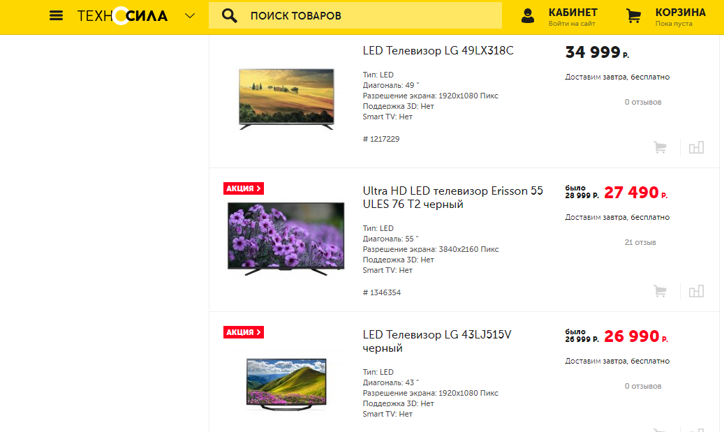
Task: Click the user account icon
Action: [x=528, y=16]
